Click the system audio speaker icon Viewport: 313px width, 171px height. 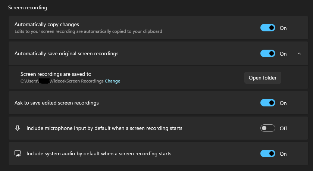pyautogui.click(x=18, y=153)
